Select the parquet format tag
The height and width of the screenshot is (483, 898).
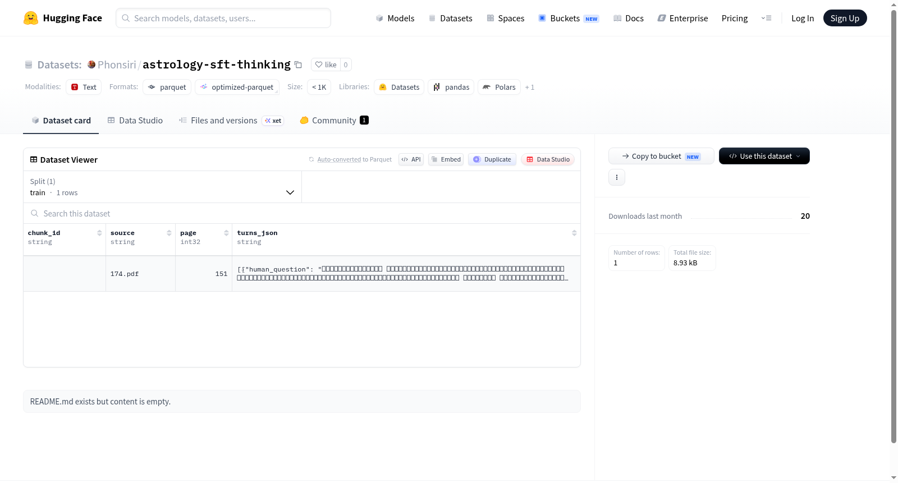click(167, 87)
